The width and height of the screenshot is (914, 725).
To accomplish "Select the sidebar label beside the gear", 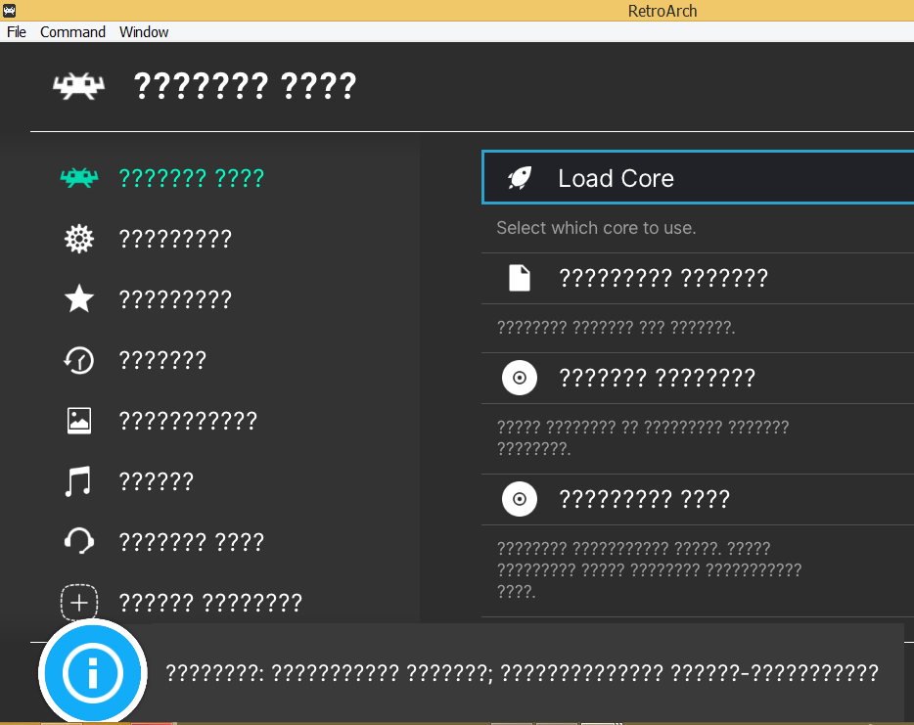I will click(175, 239).
